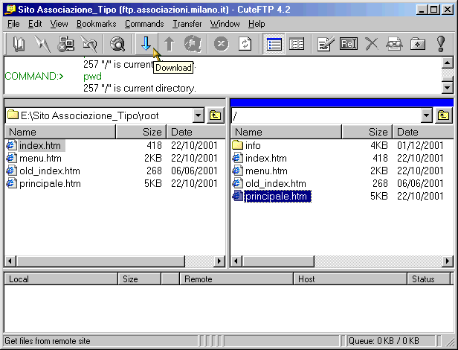Image resolution: width=458 pixels, height=350 pixels.
Task: Switch to detailed list view icon
Action: click(x=297, y=44)
